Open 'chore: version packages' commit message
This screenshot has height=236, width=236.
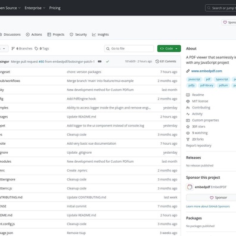click(x=84, y=72)
